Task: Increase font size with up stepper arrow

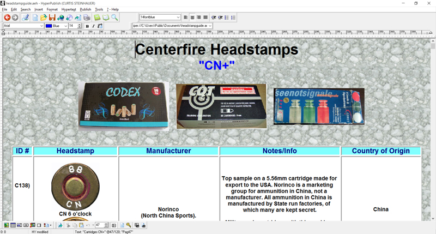Action: point(80,25)
